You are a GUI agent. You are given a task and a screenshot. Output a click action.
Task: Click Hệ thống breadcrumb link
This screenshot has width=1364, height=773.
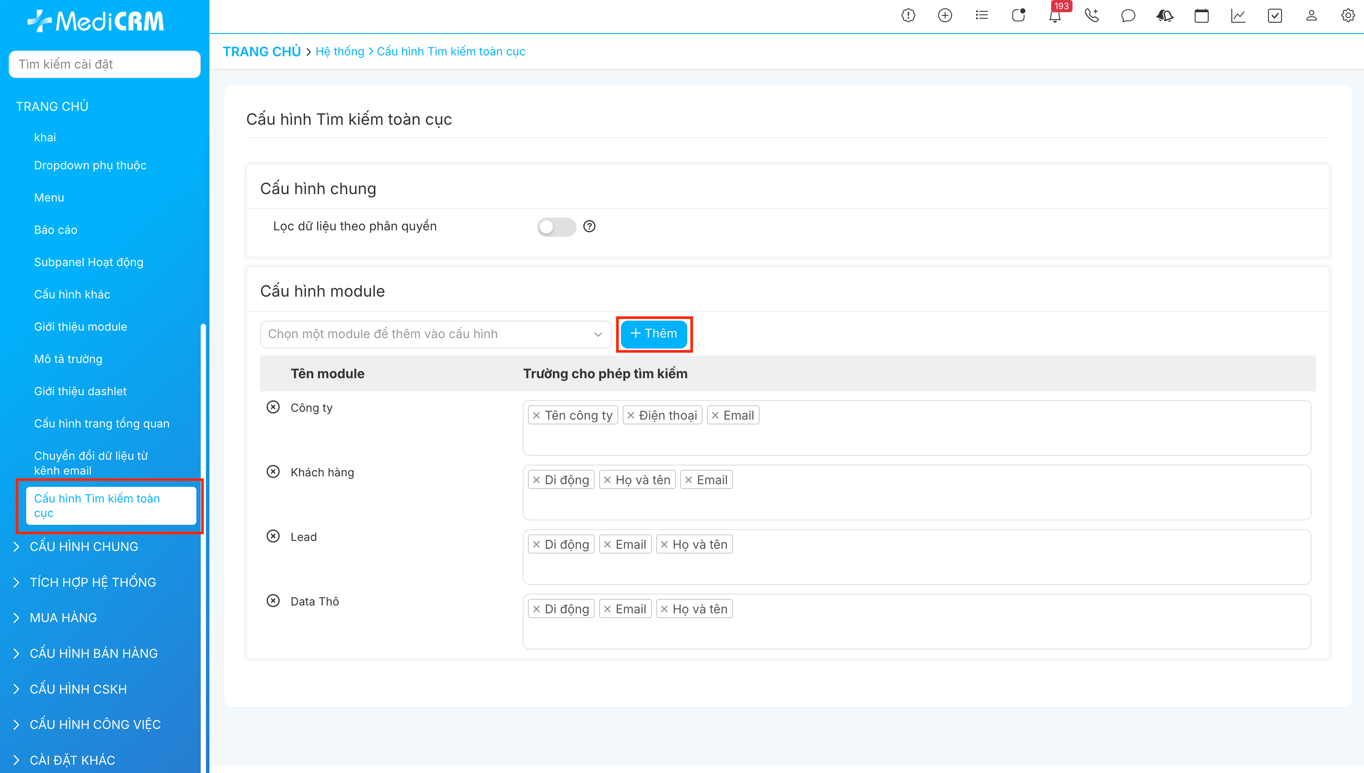(340, 51)
